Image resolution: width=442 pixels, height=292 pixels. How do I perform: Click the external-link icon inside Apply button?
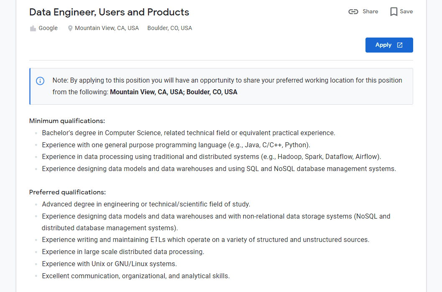(x=400, y=45)
